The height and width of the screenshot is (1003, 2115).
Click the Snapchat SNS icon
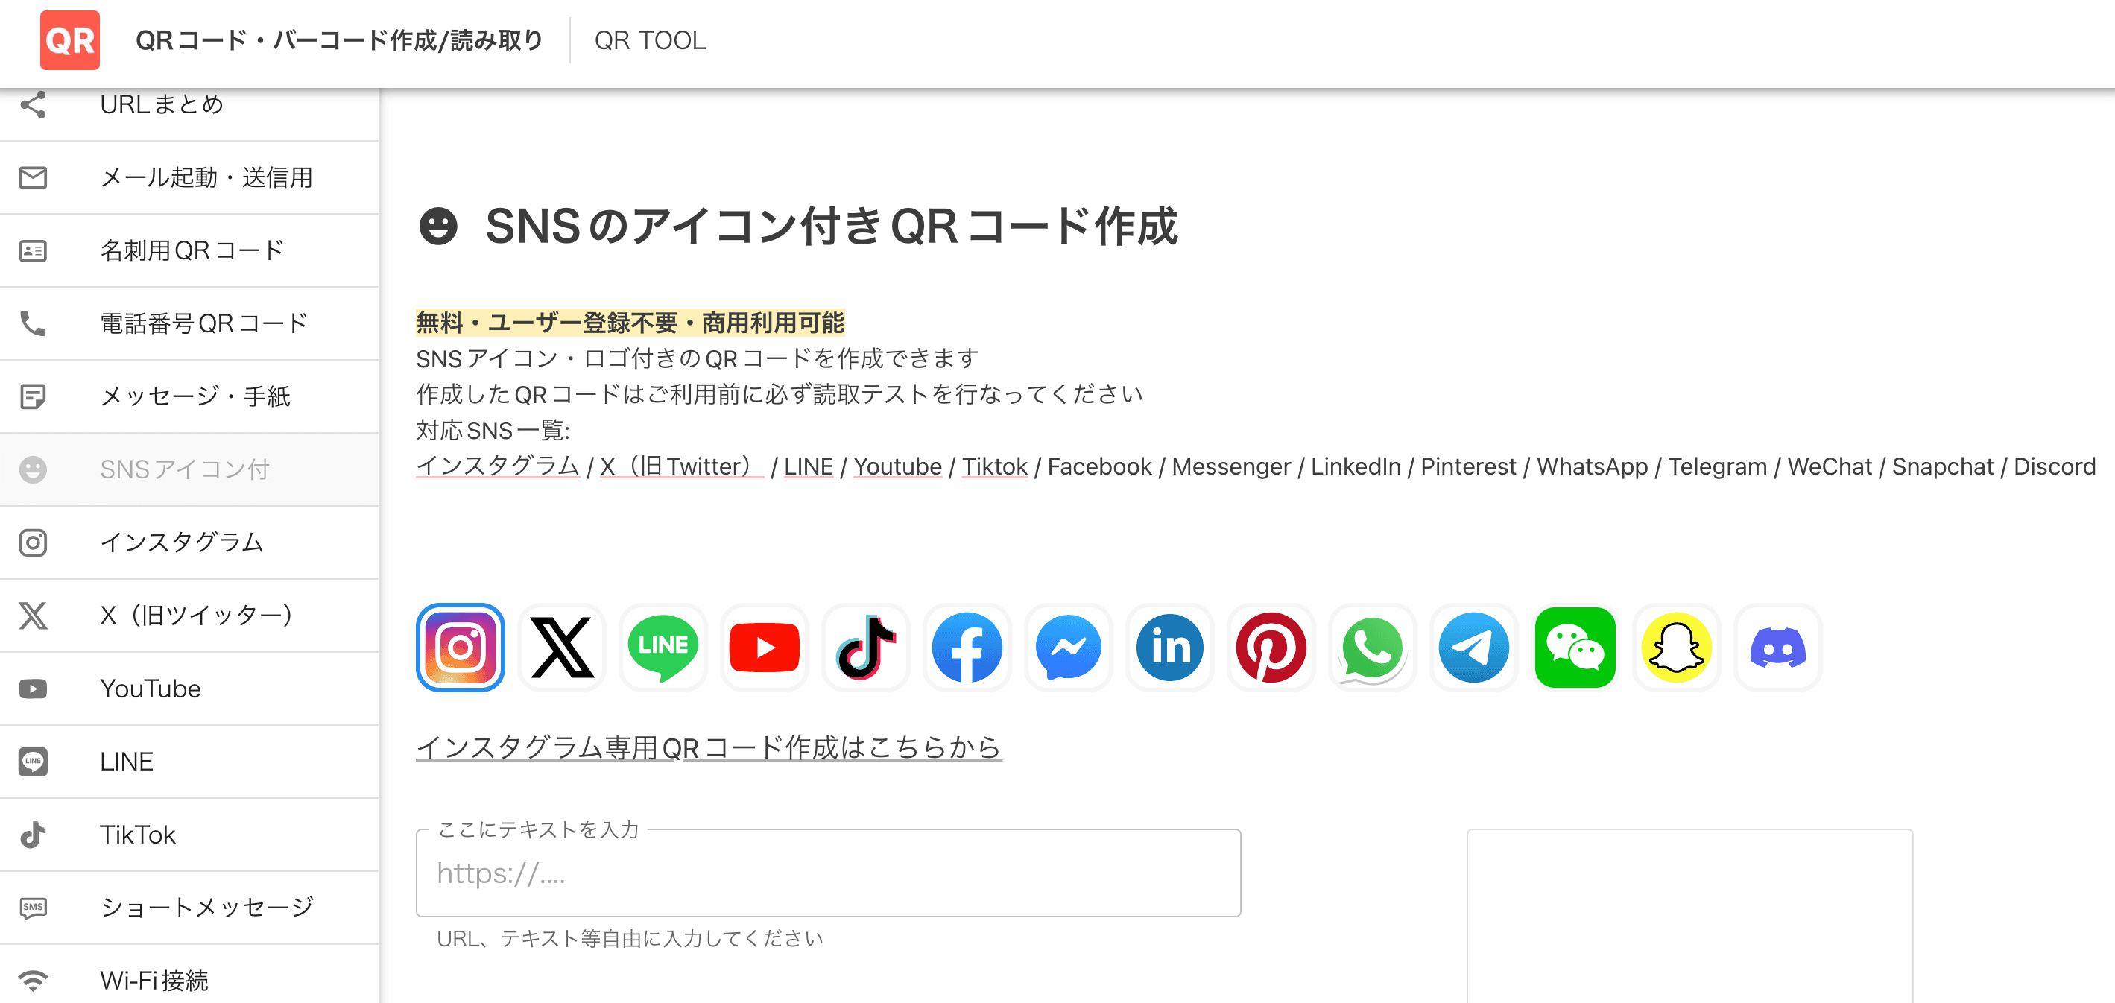pos(1678,646)
